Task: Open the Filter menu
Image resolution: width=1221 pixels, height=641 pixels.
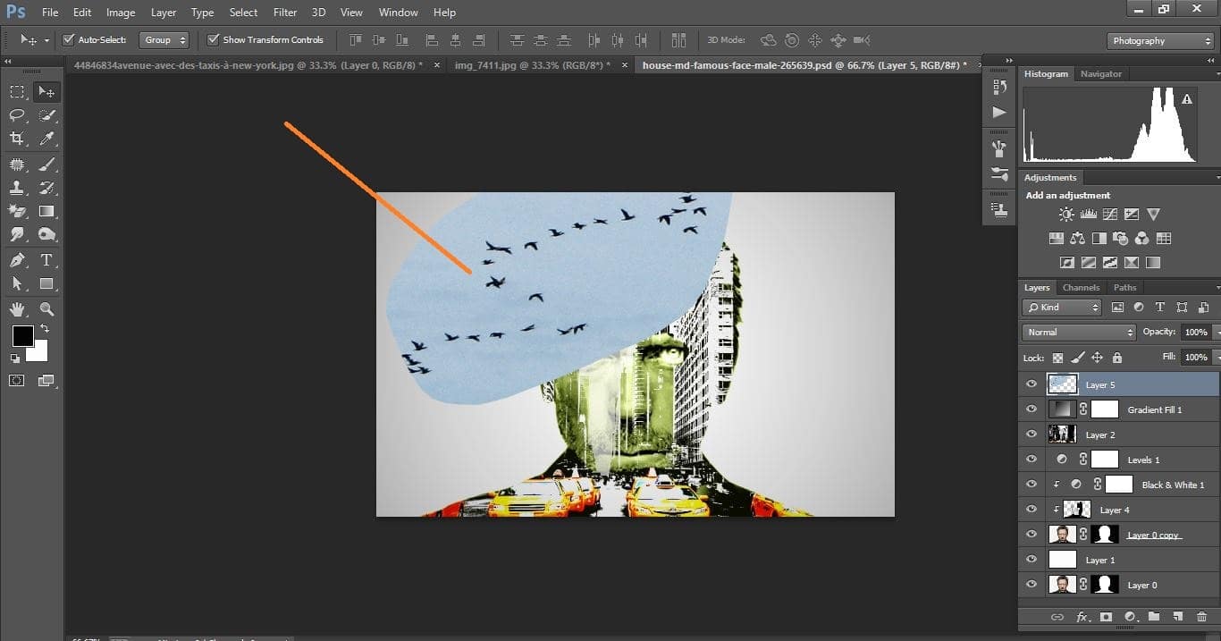Action: click(x=284, y=12)
